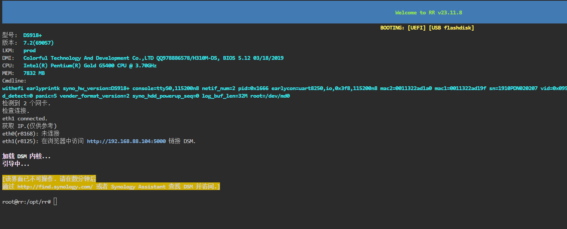Click the terminal cursor after the root prompt
The height and width of the screenshot is (229, 567).
coord(55,202)
